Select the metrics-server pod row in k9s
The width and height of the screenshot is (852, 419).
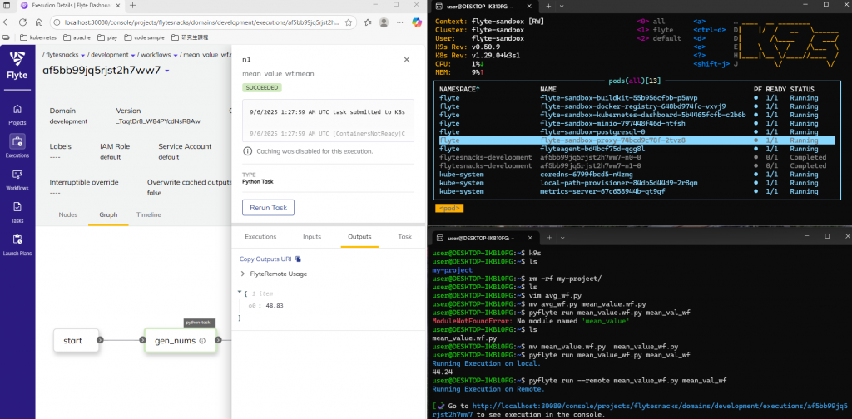[x=637, y=191]
